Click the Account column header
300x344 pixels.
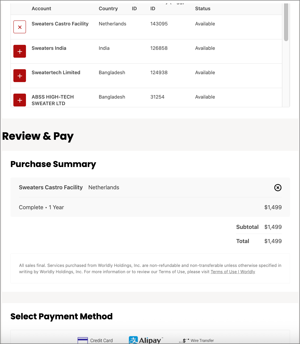pyautogui.click(x=41, y=9)
